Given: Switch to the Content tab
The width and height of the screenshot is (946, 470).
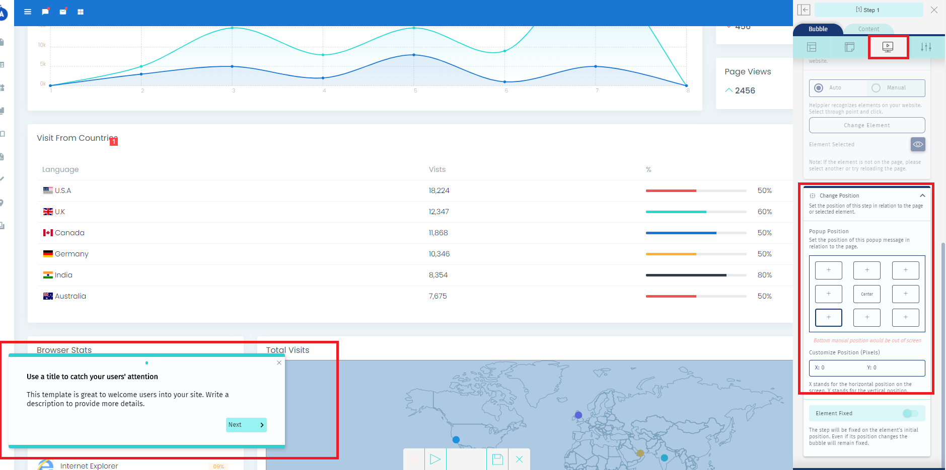Looking at the screenshot, I should 868,29.
